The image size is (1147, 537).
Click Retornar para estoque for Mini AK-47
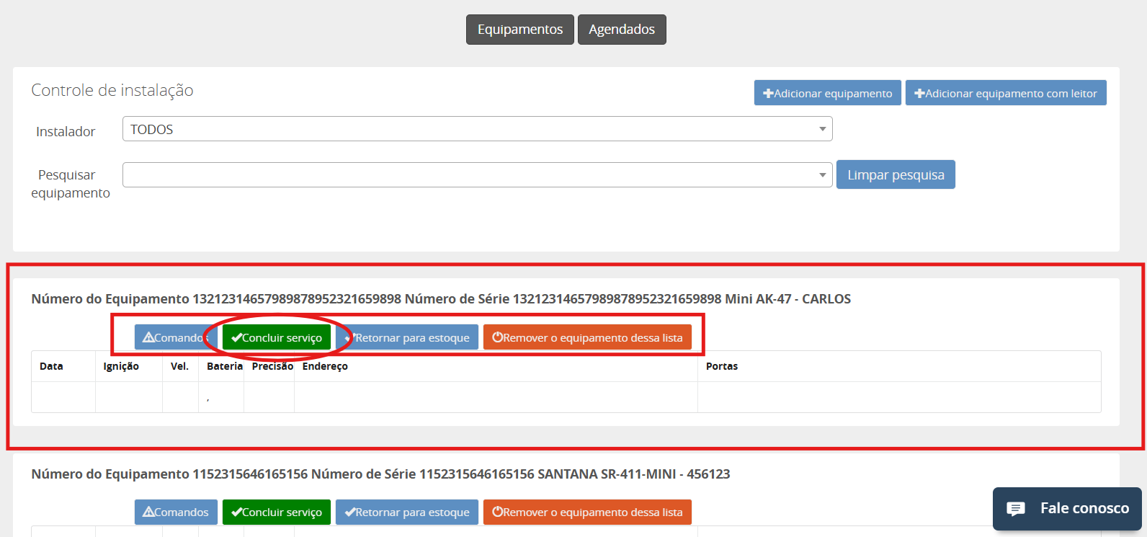[x=407, y=337]
